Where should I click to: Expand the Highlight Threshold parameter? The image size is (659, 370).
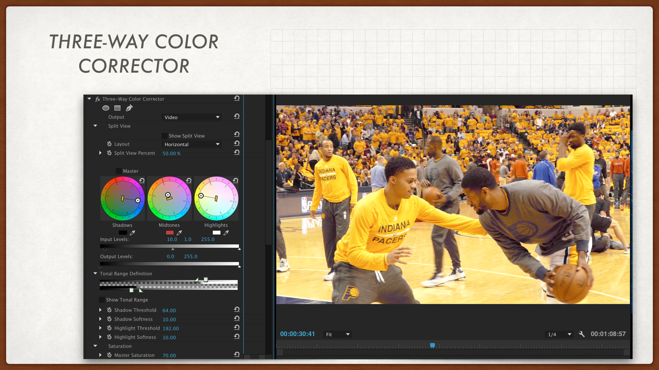click(x=100, y=328)
